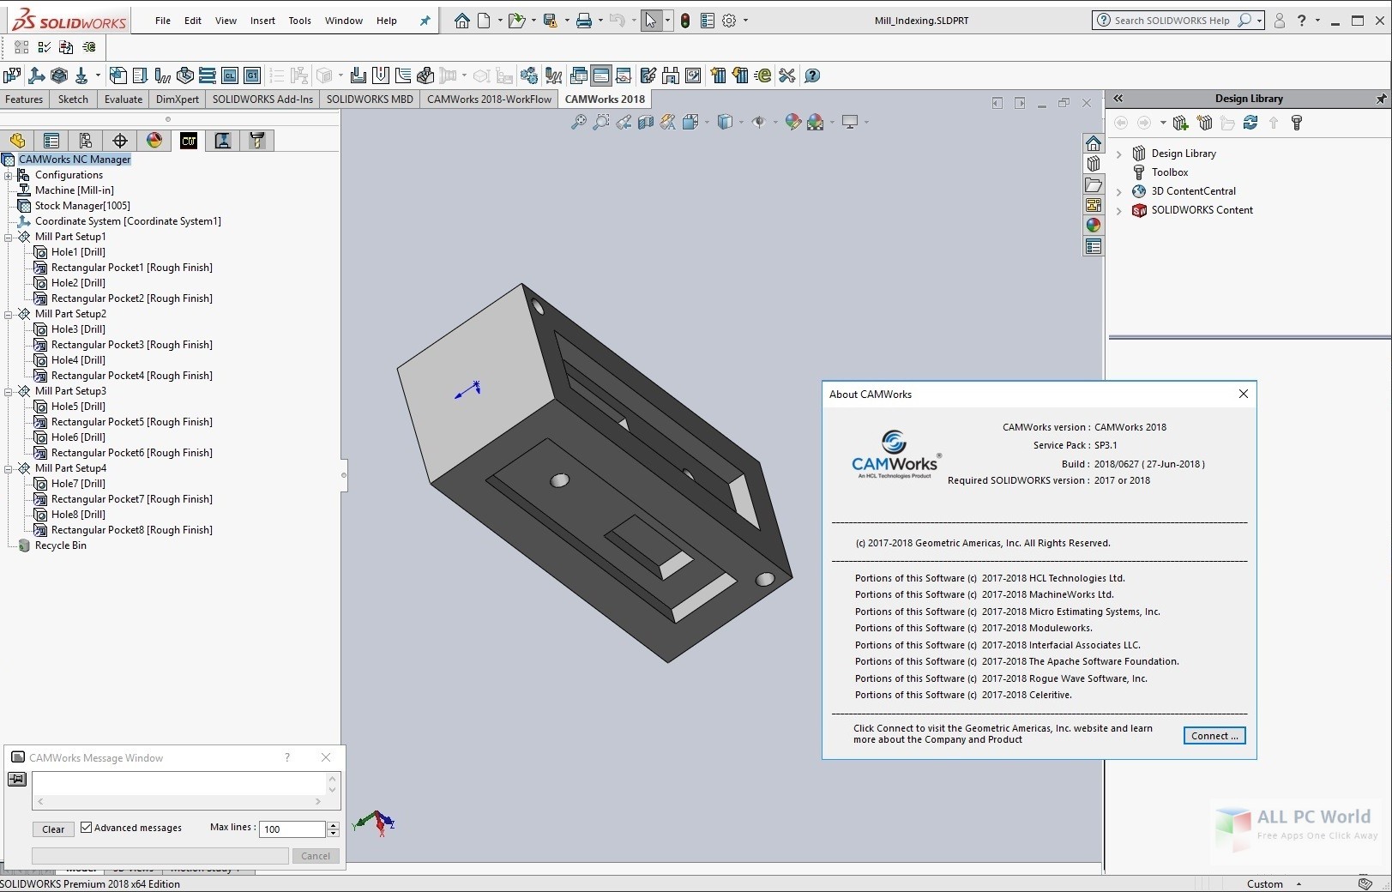Open the File menu
Viewport: 1392px width, 892px height.
[x=163, y=21]
